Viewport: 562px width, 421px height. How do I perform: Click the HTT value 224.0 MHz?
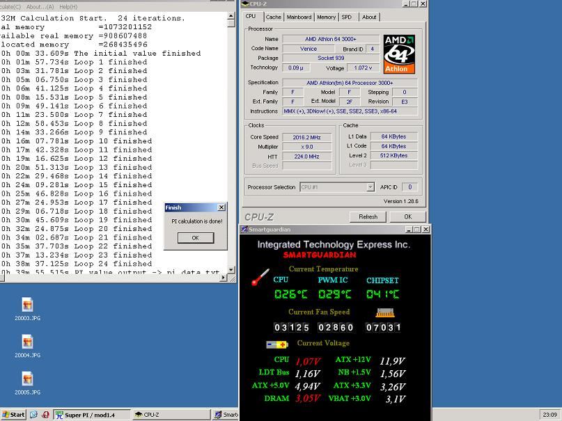[307, 157]
